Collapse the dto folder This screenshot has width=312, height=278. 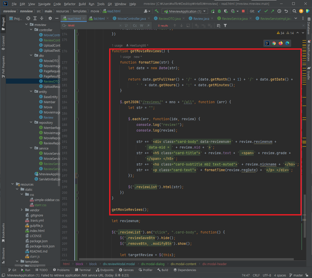[x=31, y=56]
